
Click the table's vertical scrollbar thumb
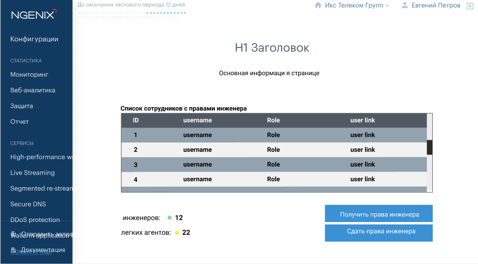[429, 147]
